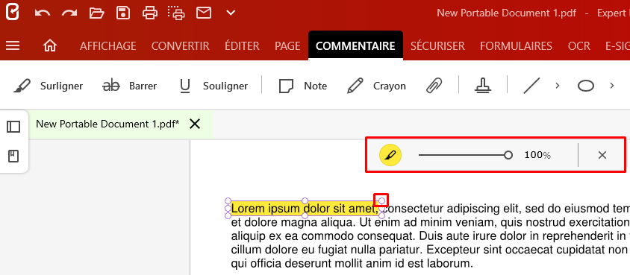
Task: Select the Barrer strikethrough tool
Action: 129,86
